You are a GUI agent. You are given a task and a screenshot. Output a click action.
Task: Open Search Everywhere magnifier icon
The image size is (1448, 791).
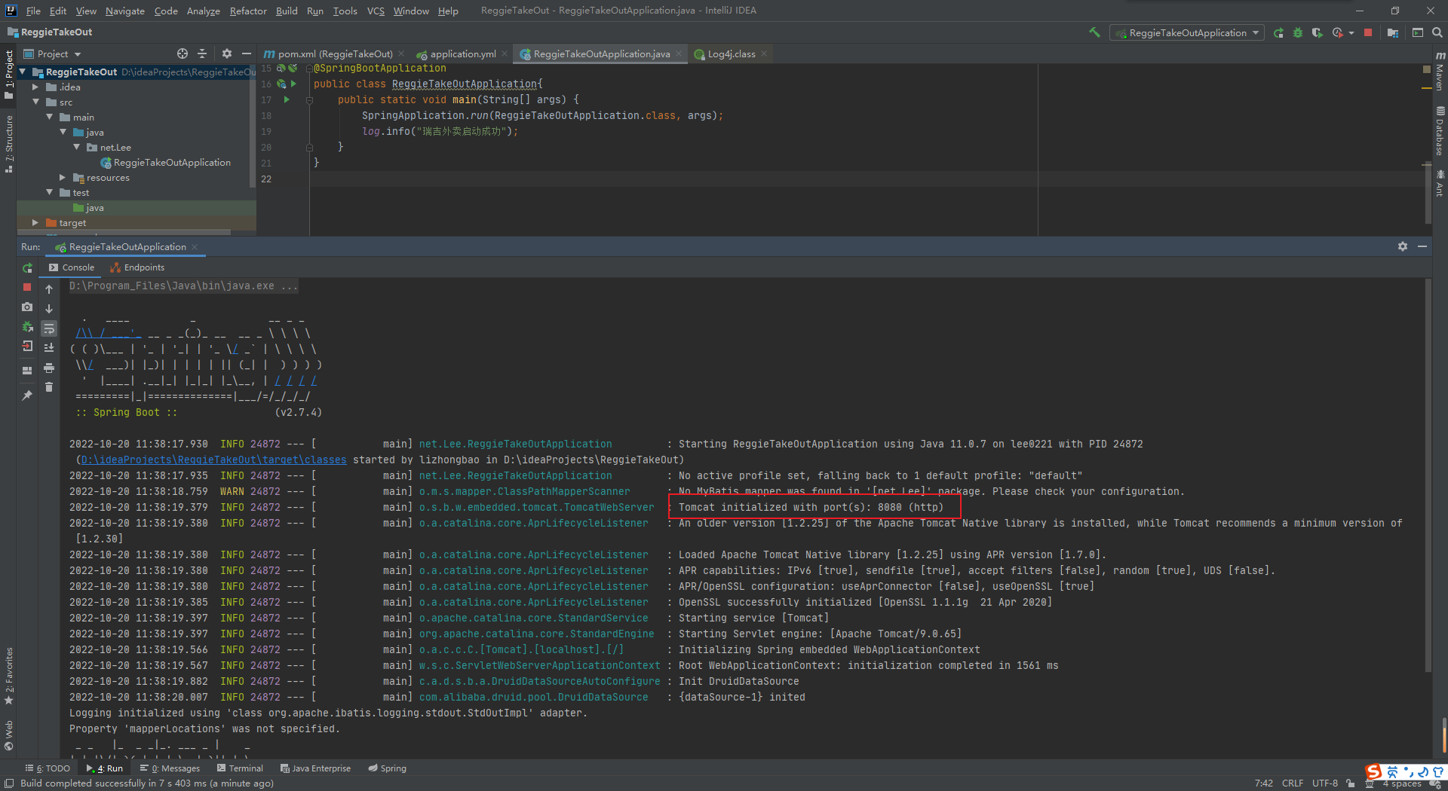(1437, 32)
